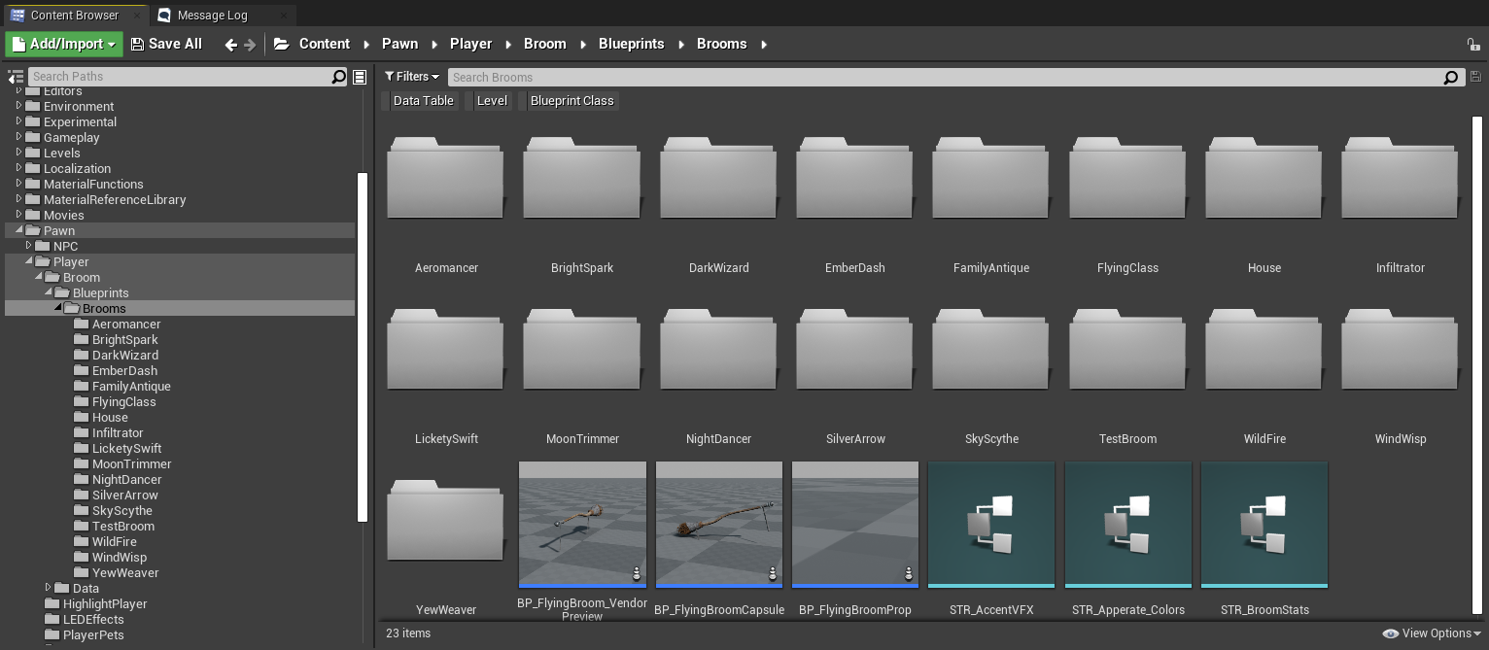Select the BP_FlyingBroomCapsule thumbnail
1489x650 pixels.
pos(719,526)
